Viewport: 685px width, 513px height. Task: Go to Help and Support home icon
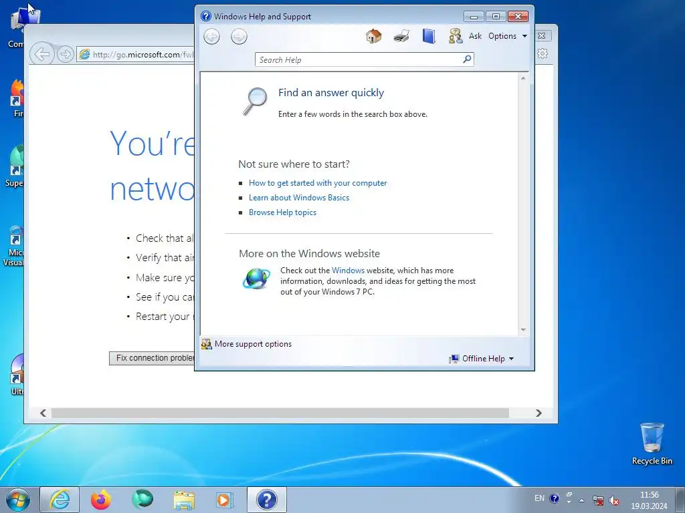pyautogui.click(x=373, y=36)
